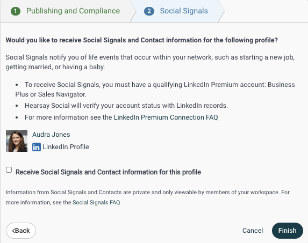Viewport: 308px width, 243px height.
Task: Cancel the setup wizard
Action: [x=253, y=231]
